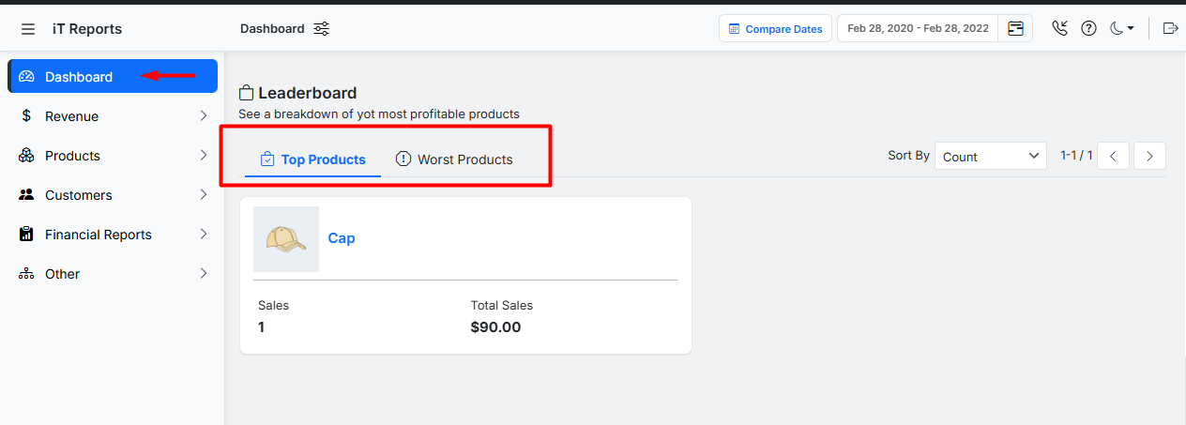Open the date range calendar icon

(x=1015, y=28)
